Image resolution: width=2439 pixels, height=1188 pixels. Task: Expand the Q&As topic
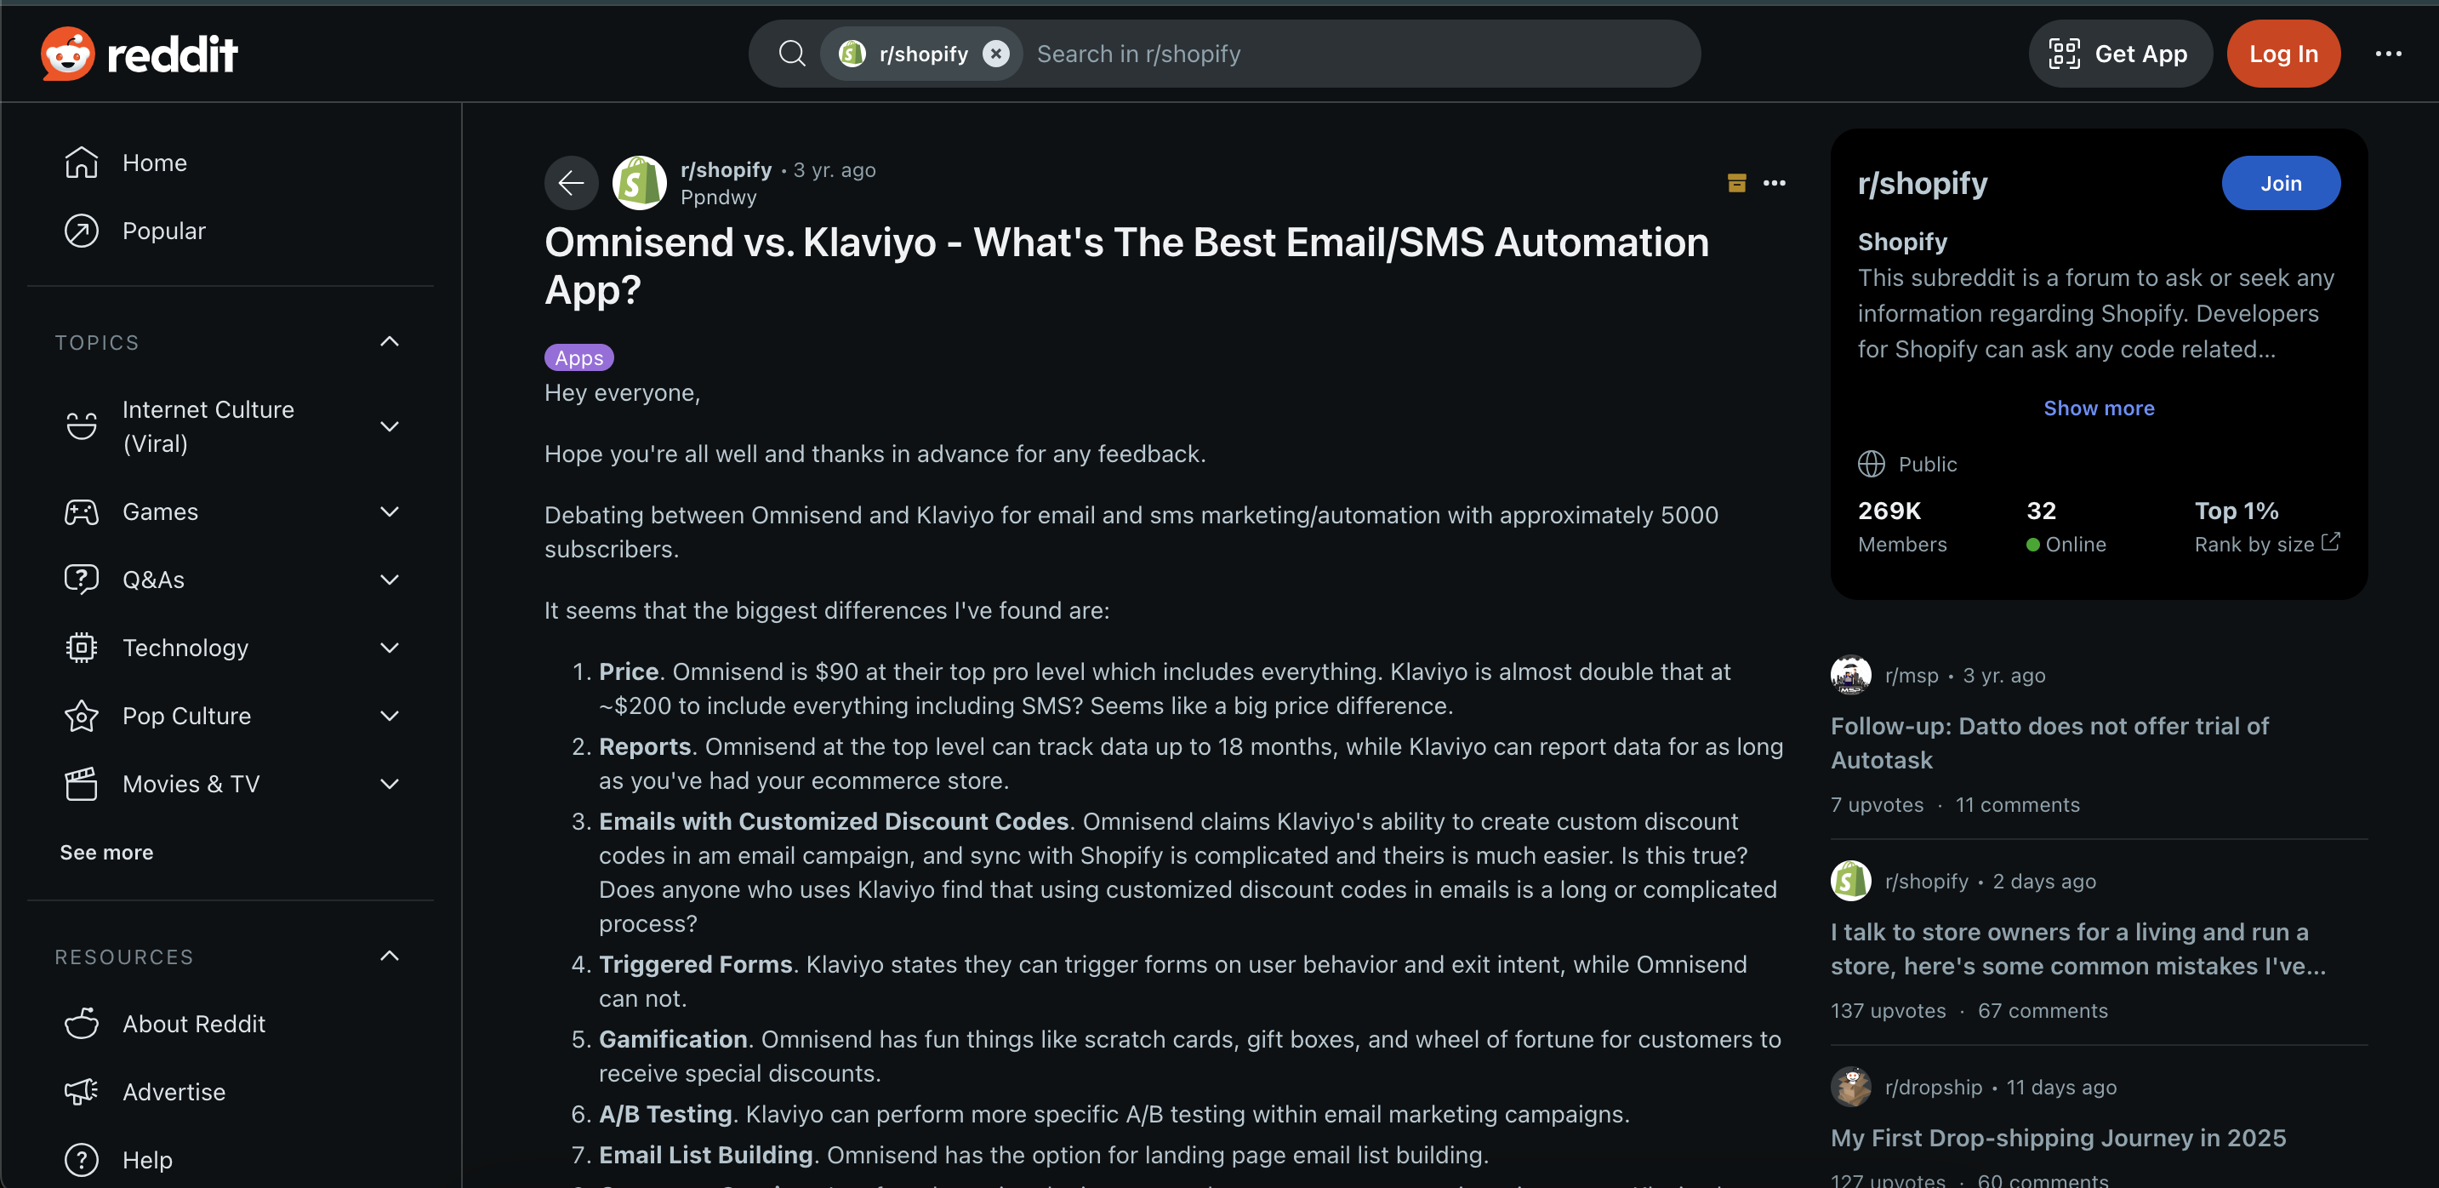tap(389, 580)
